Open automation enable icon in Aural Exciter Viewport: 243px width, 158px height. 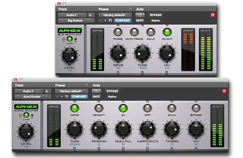pos(96,91)
